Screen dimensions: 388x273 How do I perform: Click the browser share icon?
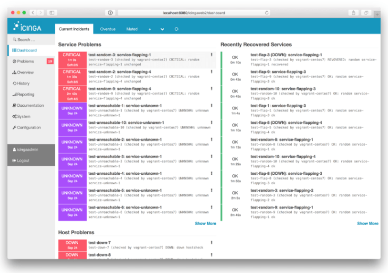pos(353,12)
